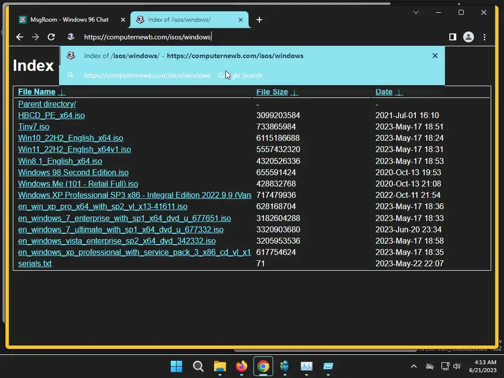Select the Index of /isos/windows/ tab
Screen dimensions: 504x378
coord(189,20)
